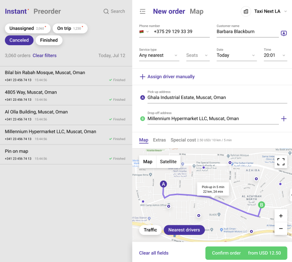Expand the Service type dropdown
Screen dimensions: 292x262
tap(159, 56)
